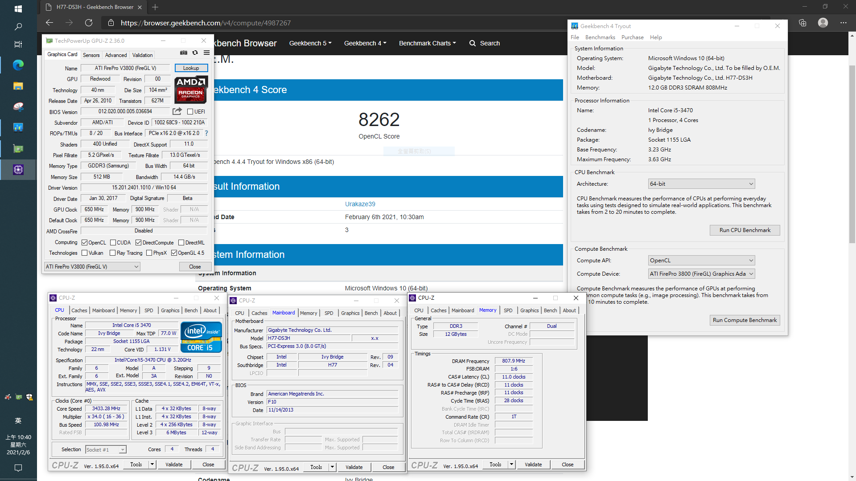Image resolution: width=856 pixels, height=481 pixels.
Task: Open the Compute Device dropdown
Action: click(x=701, y=274)
